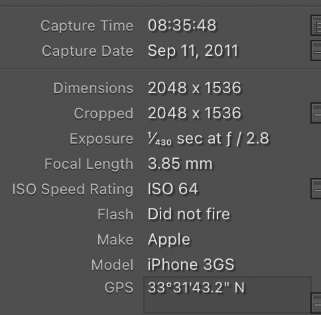Viewport: 321px width, 315px height.
Task: Click the ISO Speed Rating label
Action: 73,190
